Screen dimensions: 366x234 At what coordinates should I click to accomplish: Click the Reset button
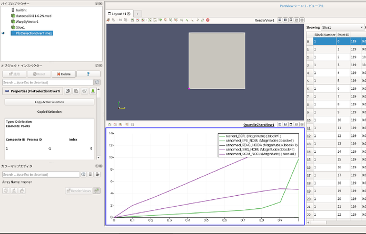[x=39, y=74]
